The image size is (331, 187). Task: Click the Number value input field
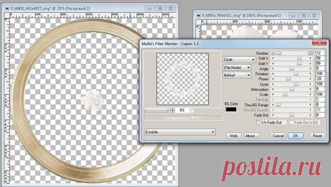(x=320, y=53)
